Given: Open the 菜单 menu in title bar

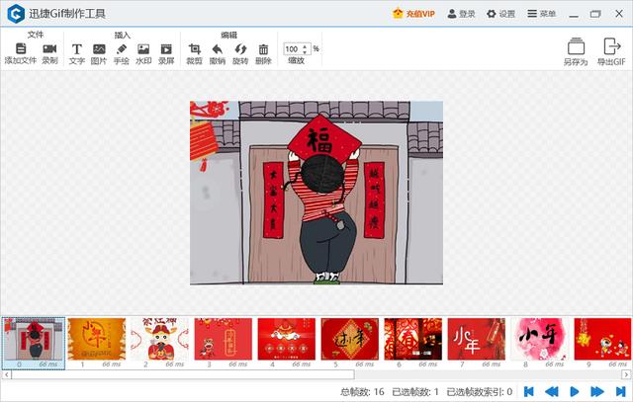Looking at the screenshot, I should (x=541, y=14).
